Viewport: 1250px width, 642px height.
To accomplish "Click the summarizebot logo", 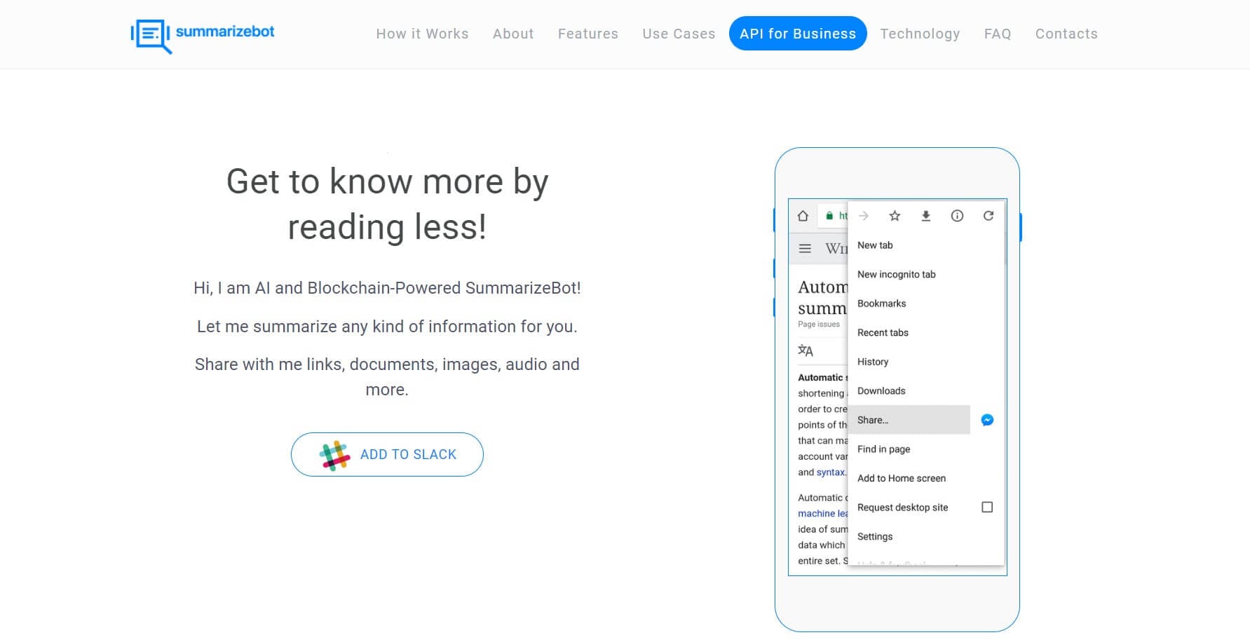I will [x=203, y=35].
